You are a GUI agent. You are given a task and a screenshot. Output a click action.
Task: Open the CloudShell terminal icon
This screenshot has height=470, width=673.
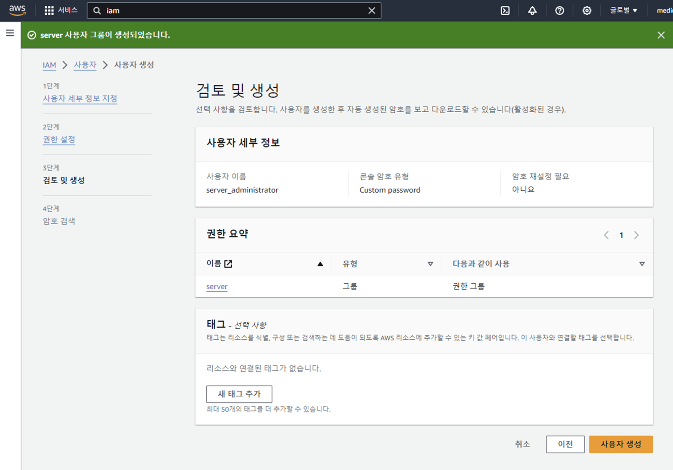505,11
